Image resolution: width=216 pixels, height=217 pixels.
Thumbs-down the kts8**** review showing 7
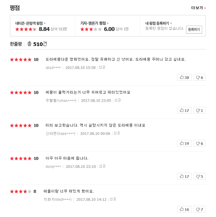[199, 209]
